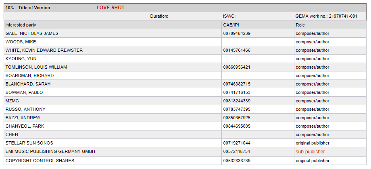Select IPI number 00709184239

pos(237,33)
